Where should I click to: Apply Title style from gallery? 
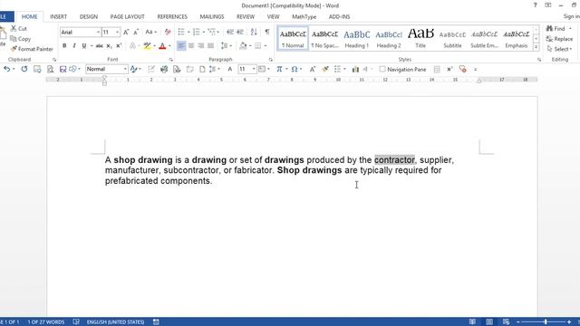420,38
